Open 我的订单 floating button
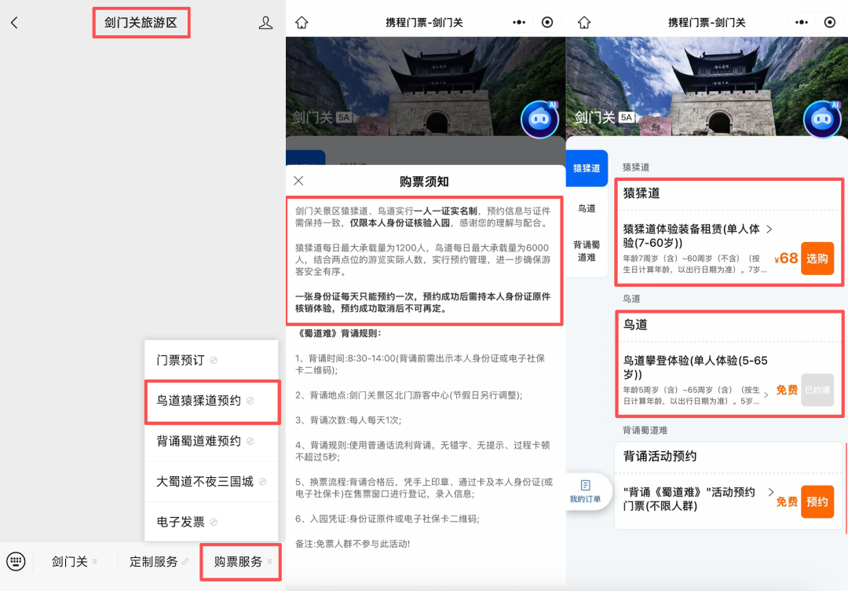 [x=585, y=491]
